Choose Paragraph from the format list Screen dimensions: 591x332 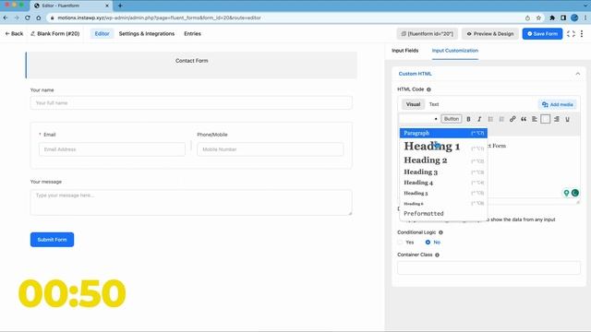[x=443, y=133]
